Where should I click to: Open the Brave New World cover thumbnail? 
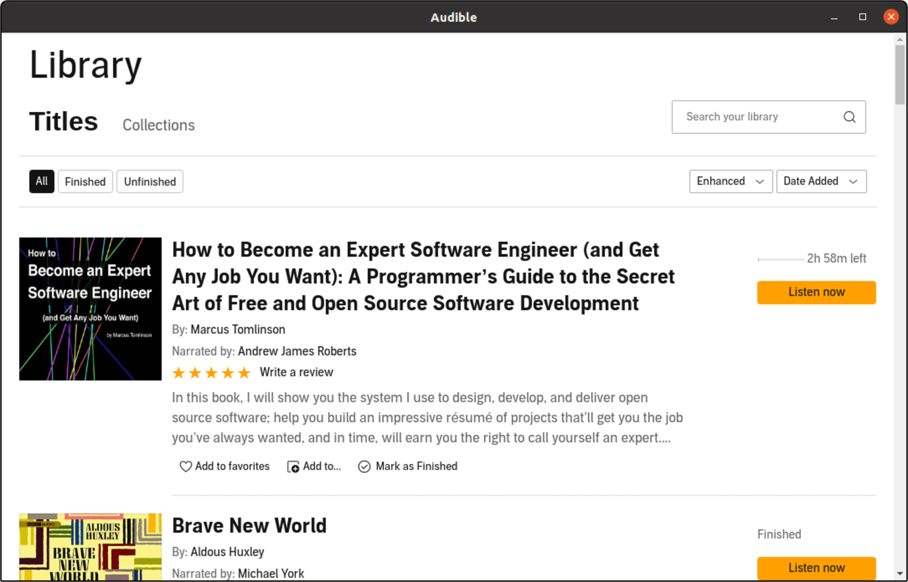[x=90, y=547]
